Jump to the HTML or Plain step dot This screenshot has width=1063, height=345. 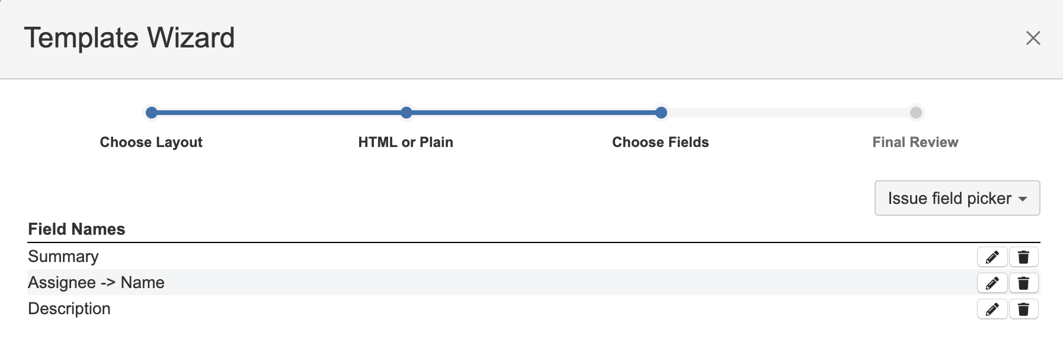pyautogui.click(x=406, y=113)
